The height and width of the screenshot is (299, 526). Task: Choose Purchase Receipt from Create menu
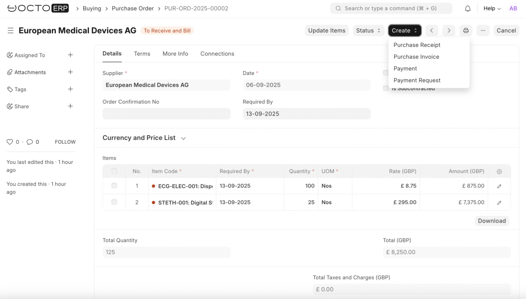pos(417,45)
